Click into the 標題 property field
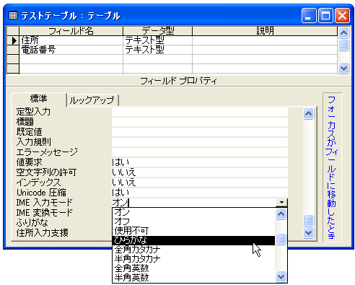The image size is (355, 285). (200, 122)
